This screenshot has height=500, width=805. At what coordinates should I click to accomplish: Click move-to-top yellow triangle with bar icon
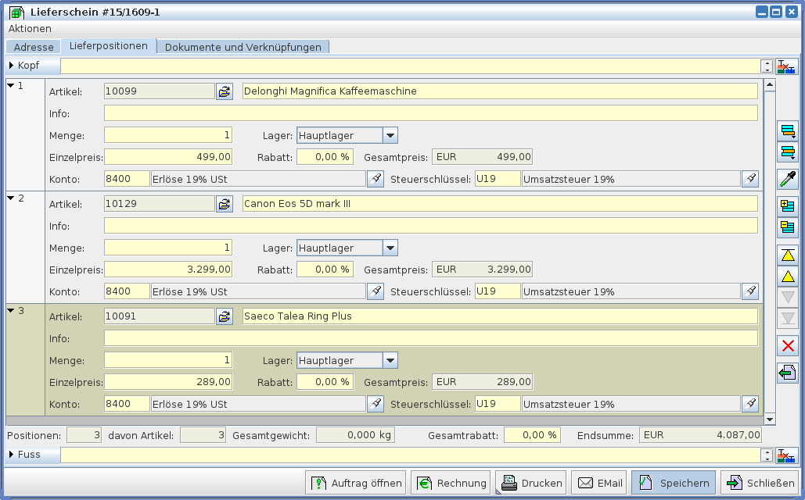pyautogui.click(x=788, y=255)
